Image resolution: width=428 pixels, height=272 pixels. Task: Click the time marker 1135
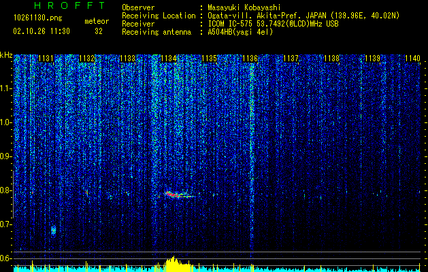(x=210, y=58)
